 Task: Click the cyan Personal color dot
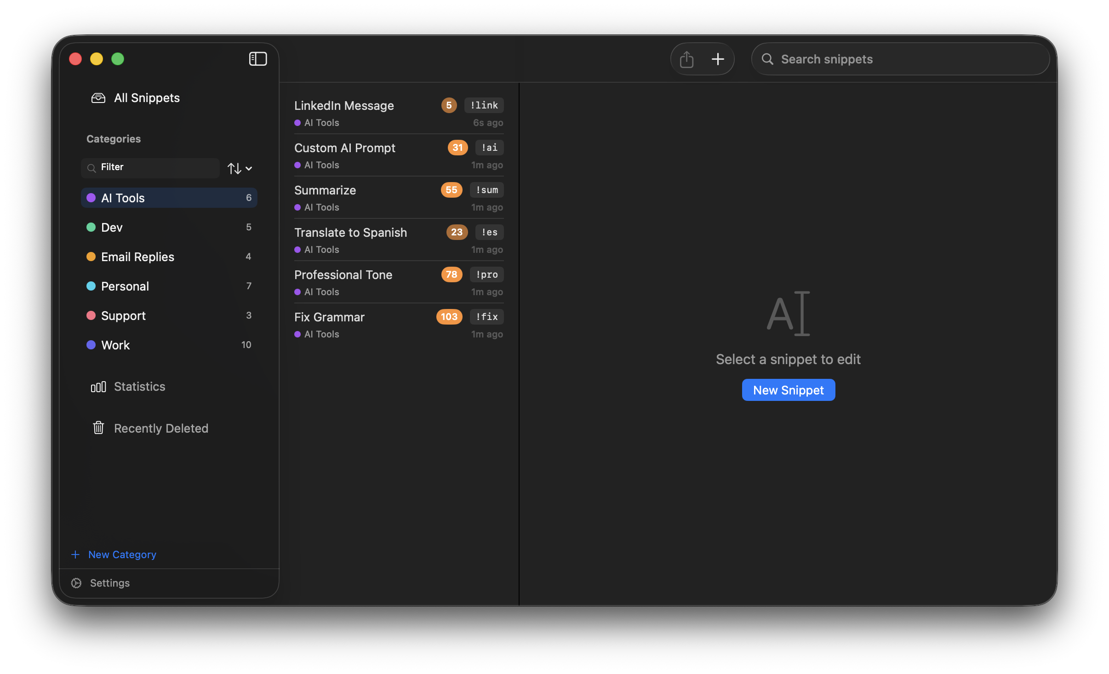coord(91,286)
